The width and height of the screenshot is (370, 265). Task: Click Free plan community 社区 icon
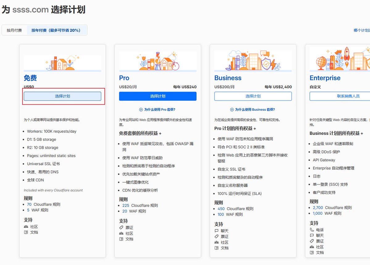point(26,226)
